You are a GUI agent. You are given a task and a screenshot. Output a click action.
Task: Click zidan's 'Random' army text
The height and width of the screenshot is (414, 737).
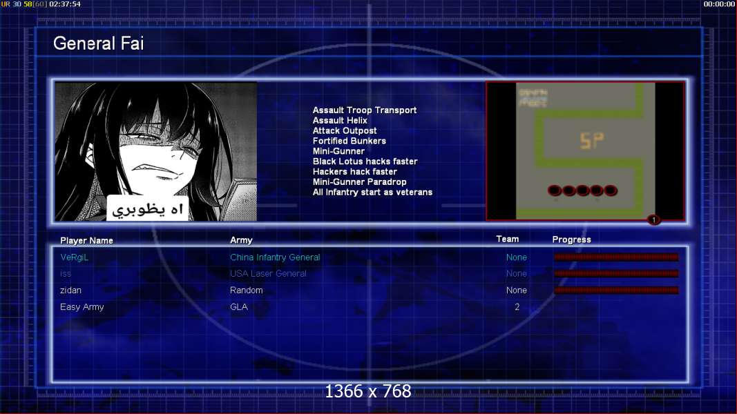click(x=247, y=290)
